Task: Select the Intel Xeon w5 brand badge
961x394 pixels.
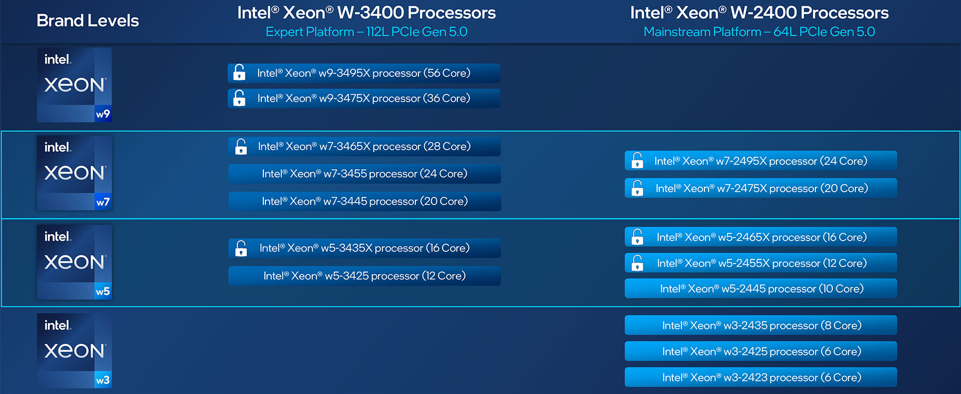Action: pyautogui.click(x=74, y=262)
